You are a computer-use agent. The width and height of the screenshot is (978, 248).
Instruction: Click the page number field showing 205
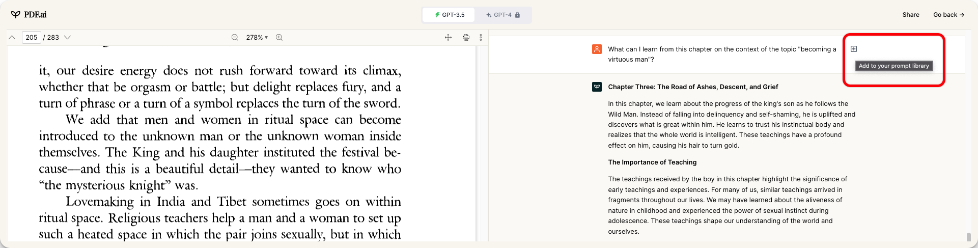pos(32,37)
